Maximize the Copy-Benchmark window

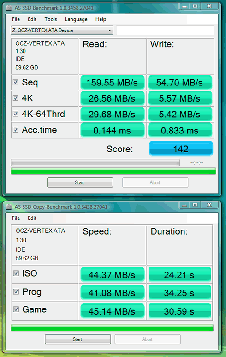195,205
